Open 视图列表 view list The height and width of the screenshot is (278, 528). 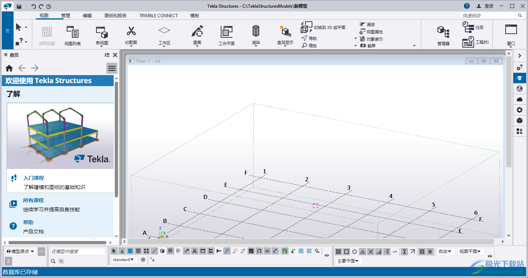tap(73, 35)
